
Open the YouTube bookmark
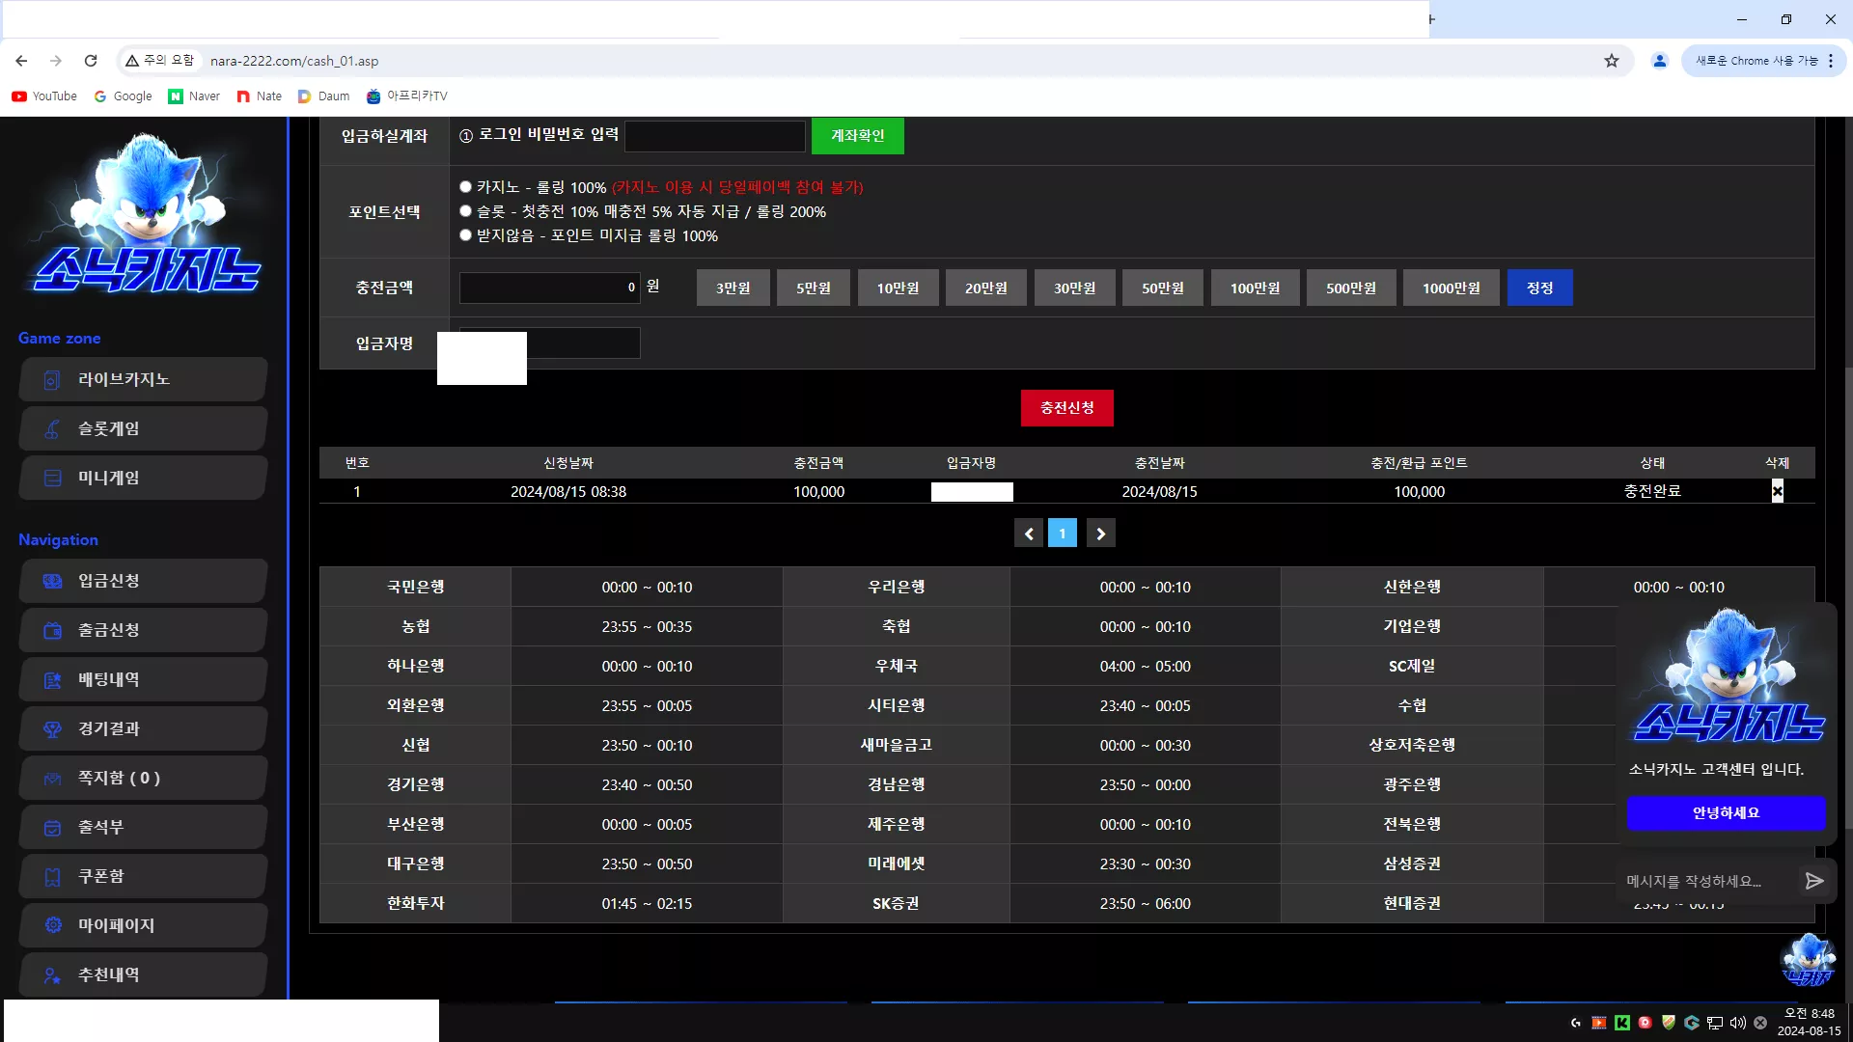click(x=44, y=96)
